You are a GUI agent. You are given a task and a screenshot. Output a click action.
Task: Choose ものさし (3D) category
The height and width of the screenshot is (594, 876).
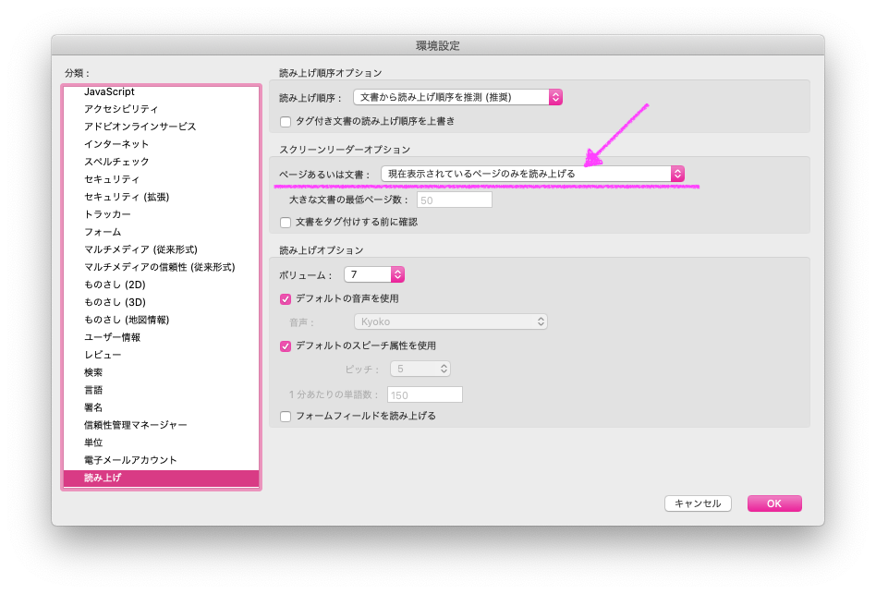click(161, 303)
